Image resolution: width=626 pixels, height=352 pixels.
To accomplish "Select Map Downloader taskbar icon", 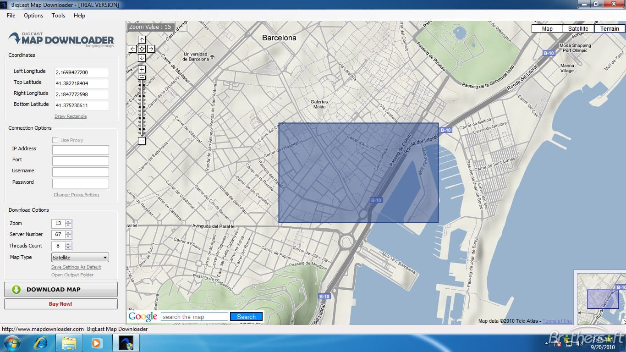I will pyautogui.click(x=126, y=343).
